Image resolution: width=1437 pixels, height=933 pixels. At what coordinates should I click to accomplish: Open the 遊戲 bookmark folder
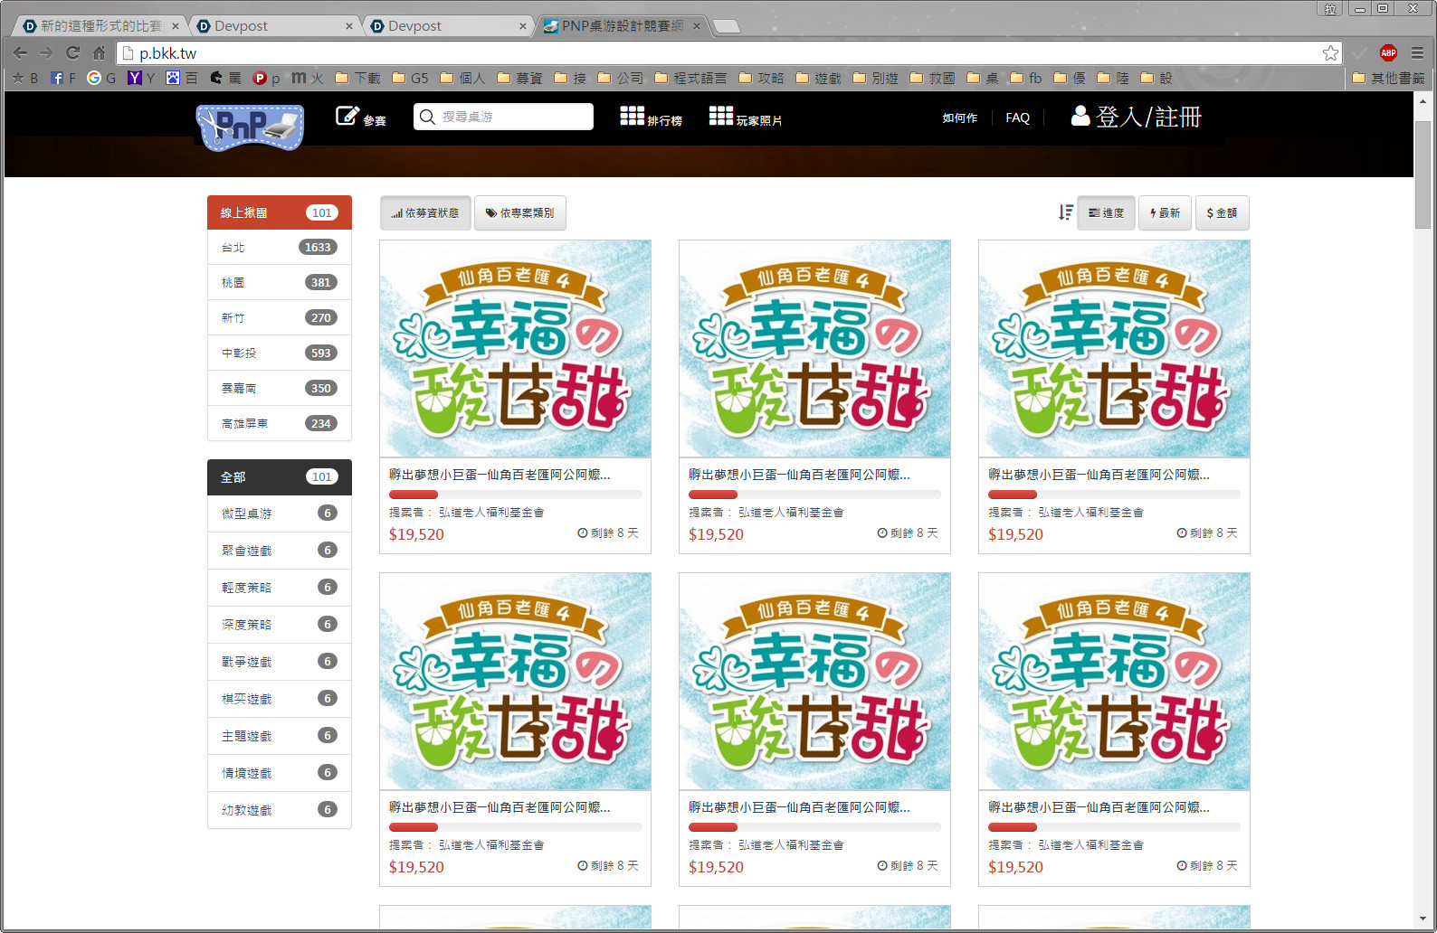[x=818, y=79]
